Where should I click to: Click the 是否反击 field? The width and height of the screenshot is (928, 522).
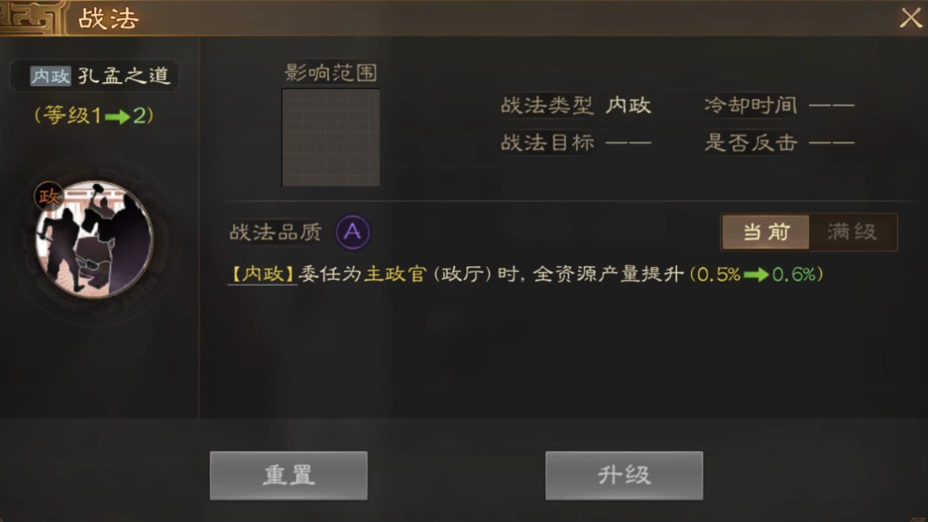tap(780, 143)
